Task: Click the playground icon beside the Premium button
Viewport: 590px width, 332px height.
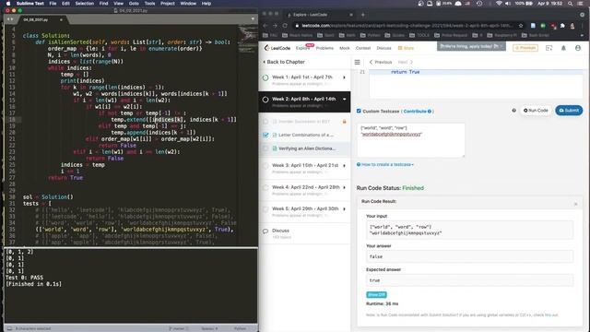Action: 549,48
